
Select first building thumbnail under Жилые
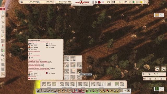click(x=44, y=84)
